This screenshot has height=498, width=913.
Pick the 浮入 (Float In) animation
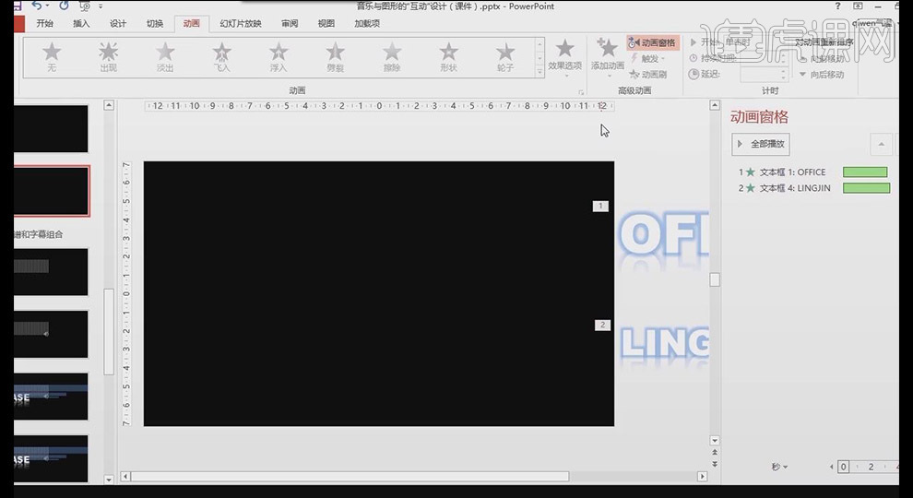tap(279, 55)
